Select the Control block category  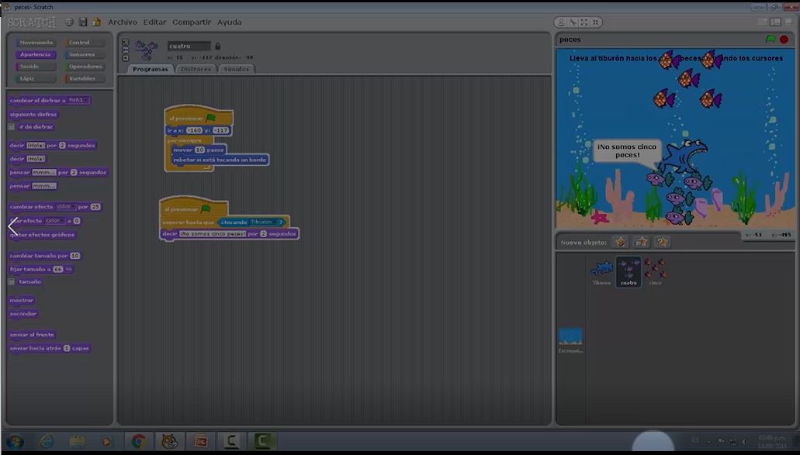(x=84, y=43)
